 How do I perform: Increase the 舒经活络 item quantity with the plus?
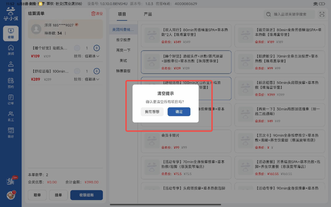tap(97, 71)
